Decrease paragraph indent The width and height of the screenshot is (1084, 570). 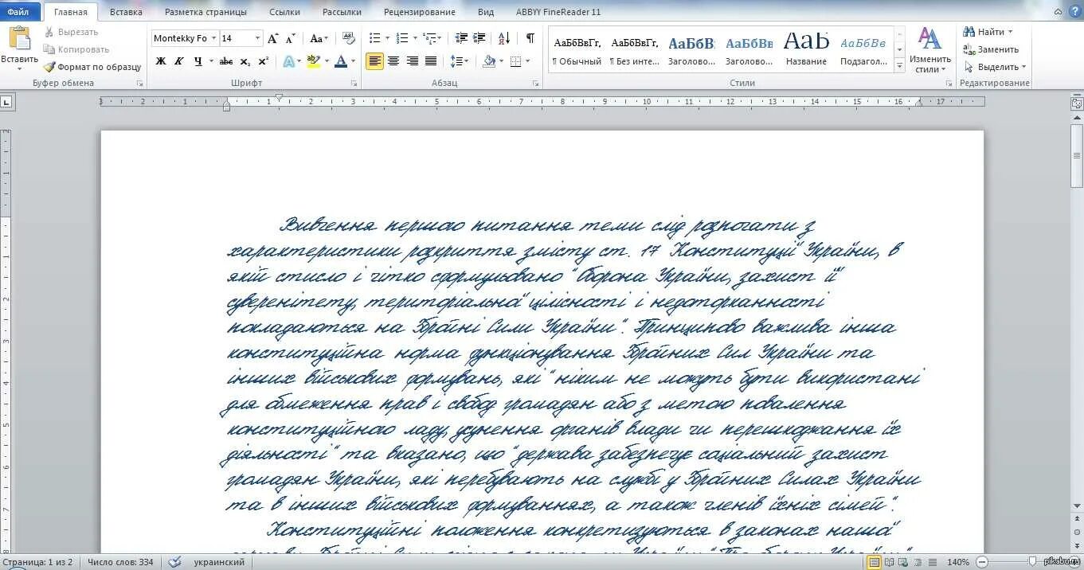461,38
